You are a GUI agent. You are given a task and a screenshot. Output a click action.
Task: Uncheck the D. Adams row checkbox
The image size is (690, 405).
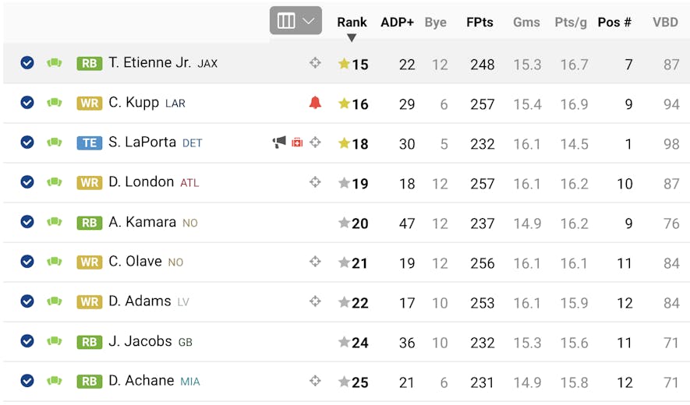[x=27, y=301]
